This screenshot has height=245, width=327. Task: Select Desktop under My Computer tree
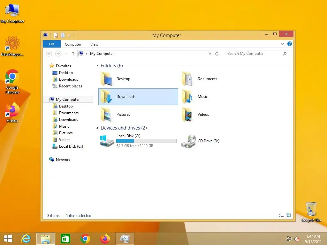point(66,106)
